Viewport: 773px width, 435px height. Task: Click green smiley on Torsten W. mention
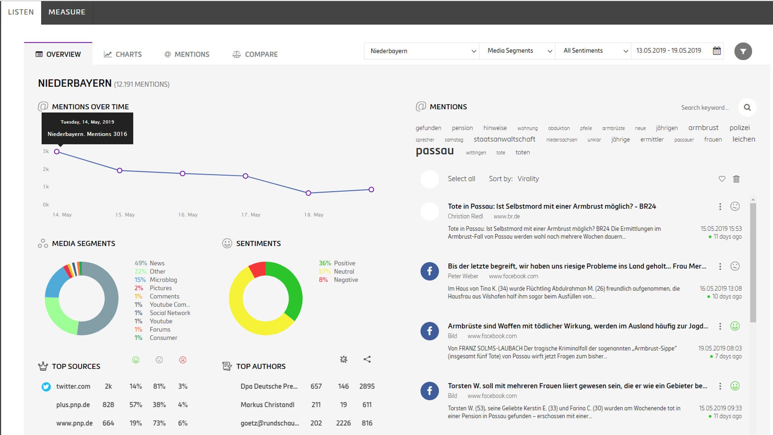coord(735,386)
